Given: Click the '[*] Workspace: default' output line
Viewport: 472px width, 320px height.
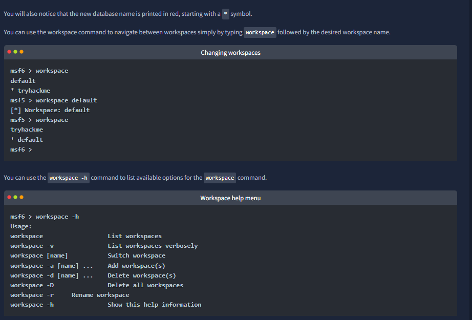Looking at the screenshot, I should [50, 110].
